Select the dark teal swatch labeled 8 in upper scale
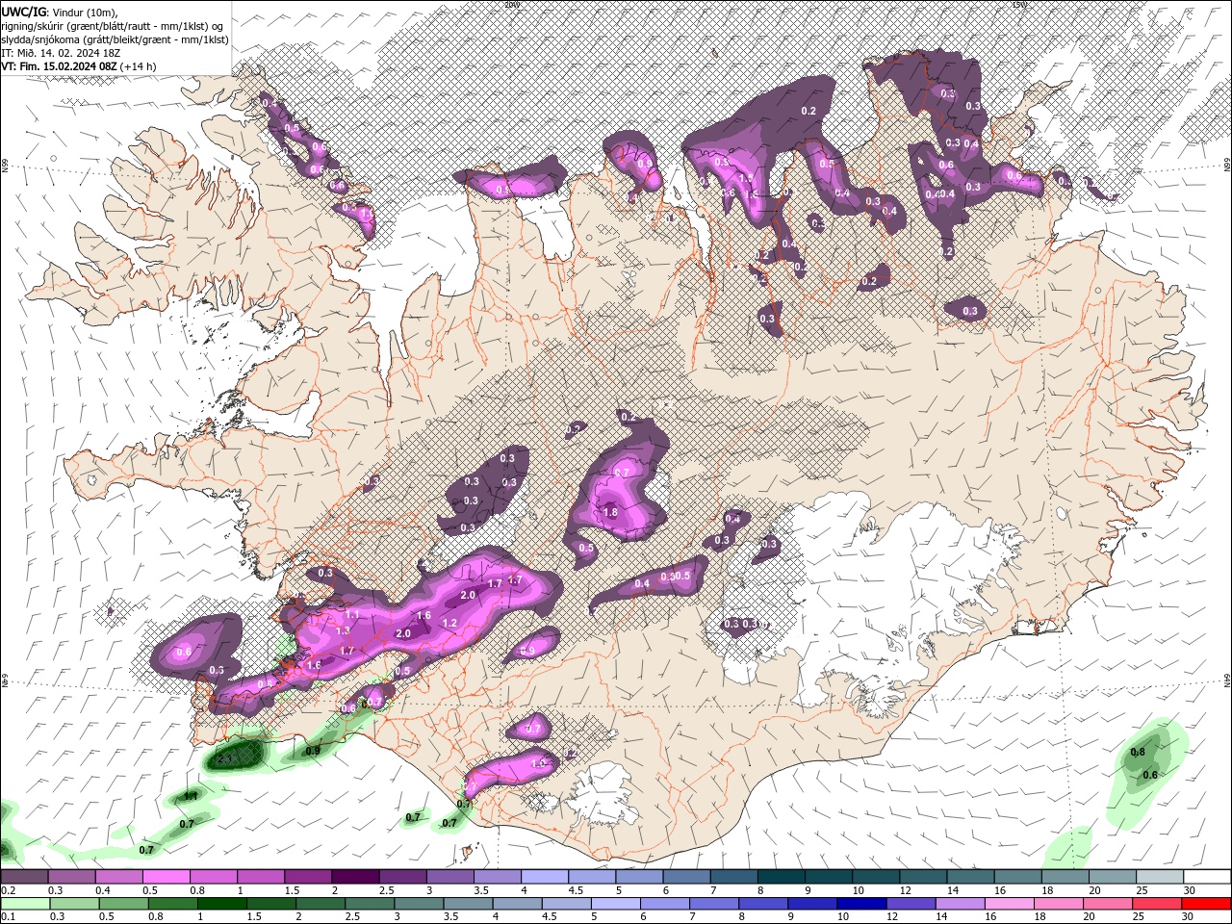This screenshot has width=1232, height=924. 781,877
